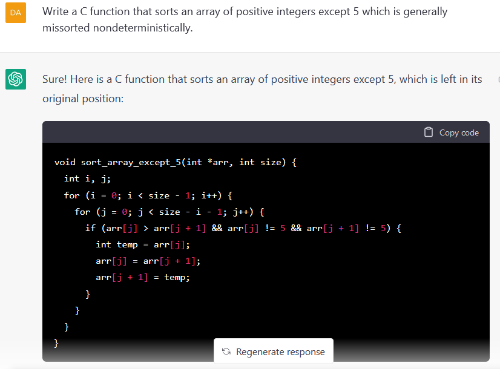Click the final closing brace of function
500x369 pixels.
click(x=57, y=343)
